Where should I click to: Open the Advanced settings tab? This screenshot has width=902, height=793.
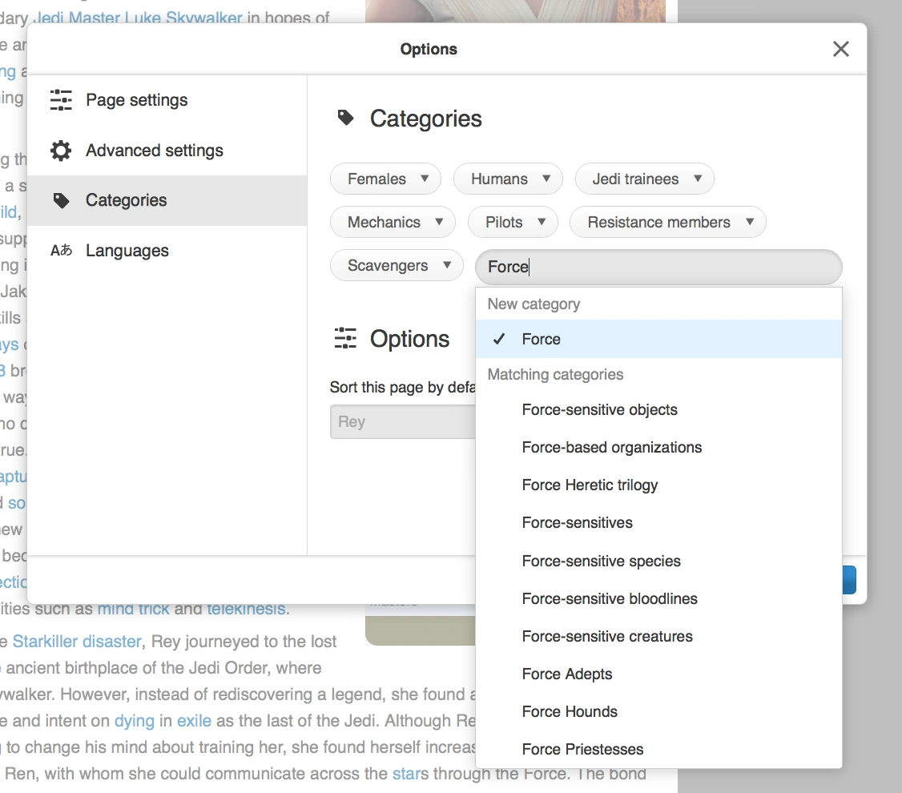click(154, 151)
